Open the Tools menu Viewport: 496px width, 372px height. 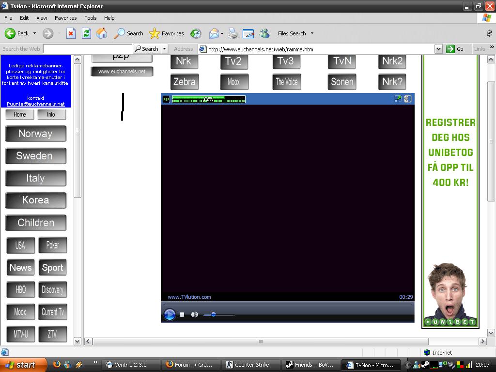(x=91, y=18)
